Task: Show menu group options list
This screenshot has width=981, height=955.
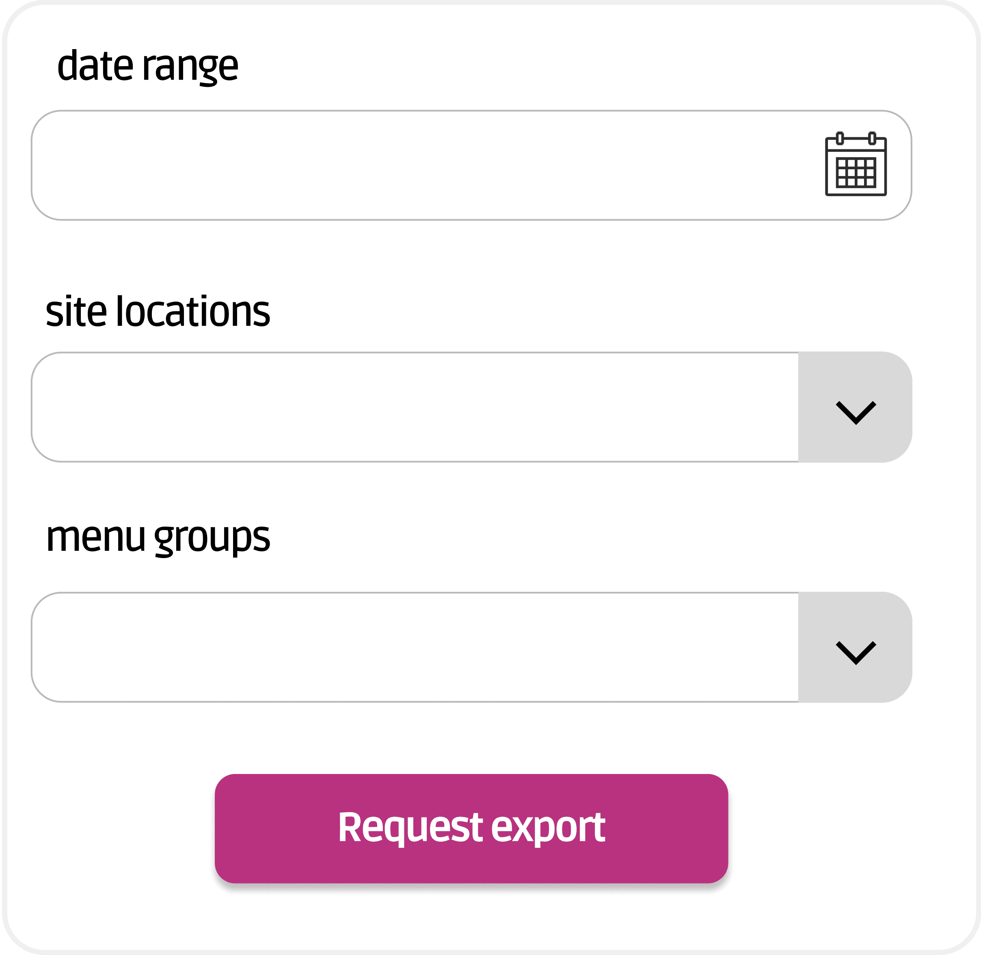Action: 471,647
